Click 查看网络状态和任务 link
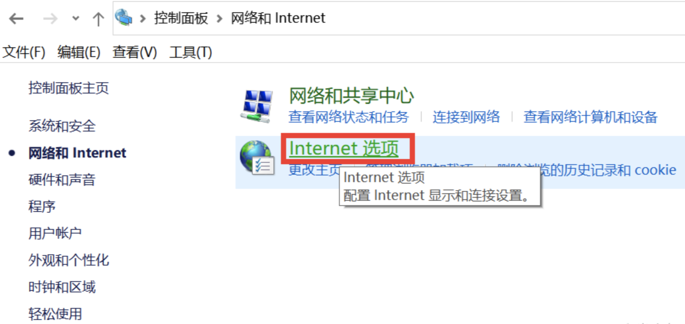Screen dimensions: 685x324 [348, 117]
